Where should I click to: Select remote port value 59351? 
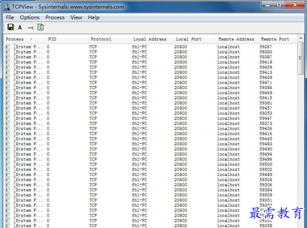tap(266, 200)
